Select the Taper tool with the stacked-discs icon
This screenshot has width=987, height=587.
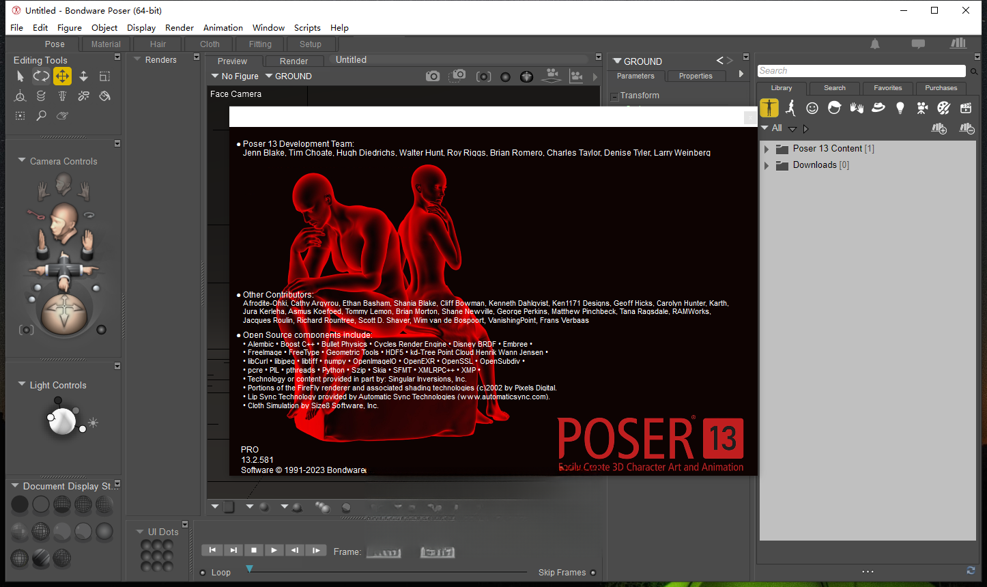[x=41, y=96]
